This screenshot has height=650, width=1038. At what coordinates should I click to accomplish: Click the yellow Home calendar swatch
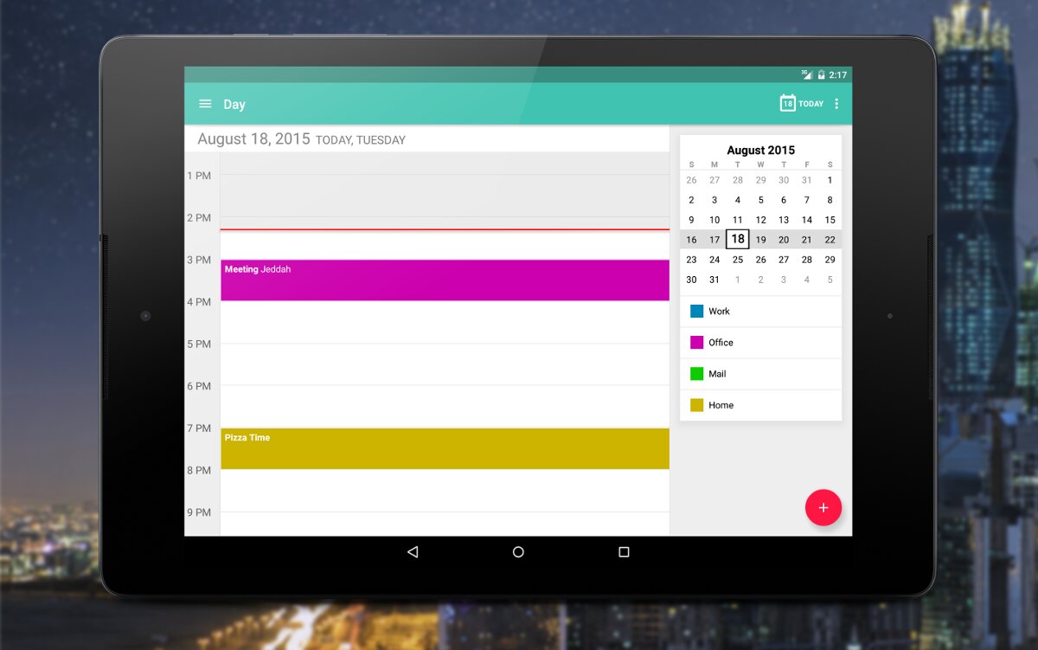coord(697,405)
